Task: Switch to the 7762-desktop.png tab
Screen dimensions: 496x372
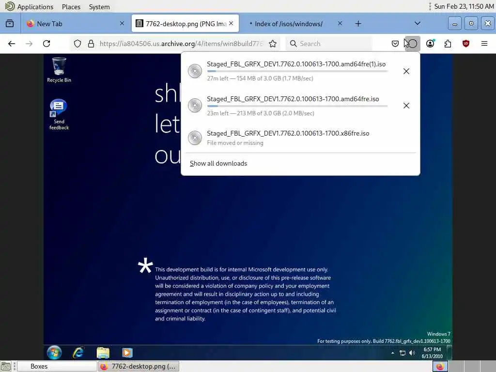Action: 185,24
